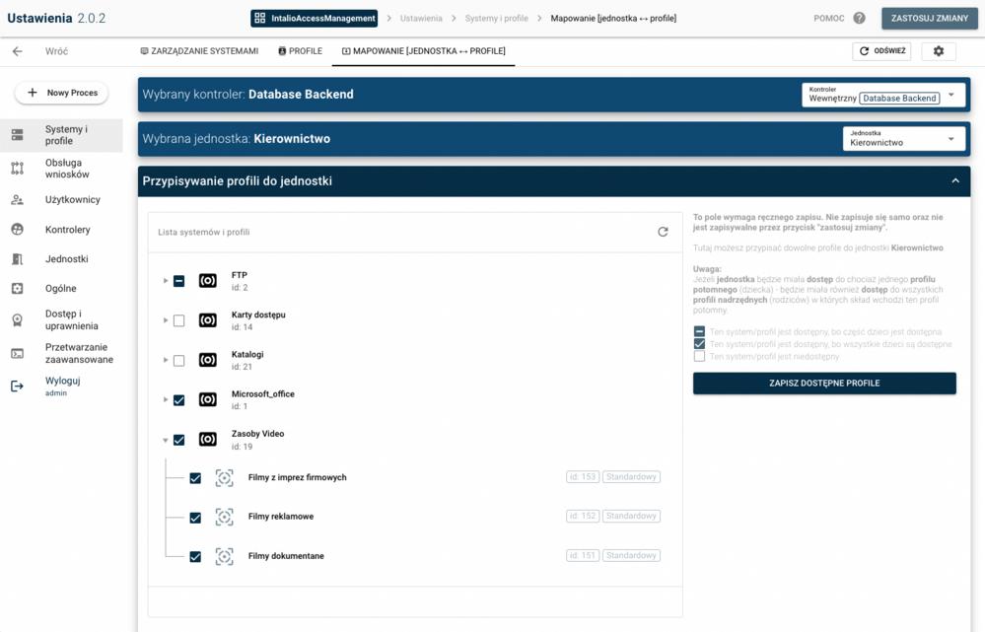Check the Karty dostępu checkbox

tap(178, 320)
